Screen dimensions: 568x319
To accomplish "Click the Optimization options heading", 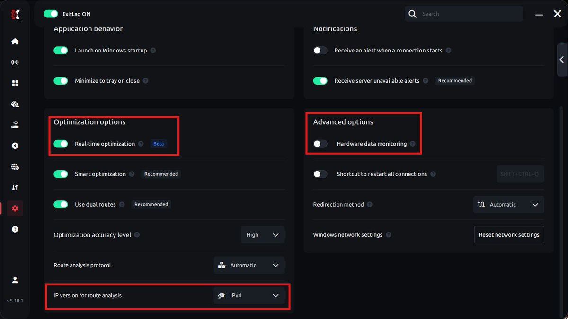I will tap(89, 122).
